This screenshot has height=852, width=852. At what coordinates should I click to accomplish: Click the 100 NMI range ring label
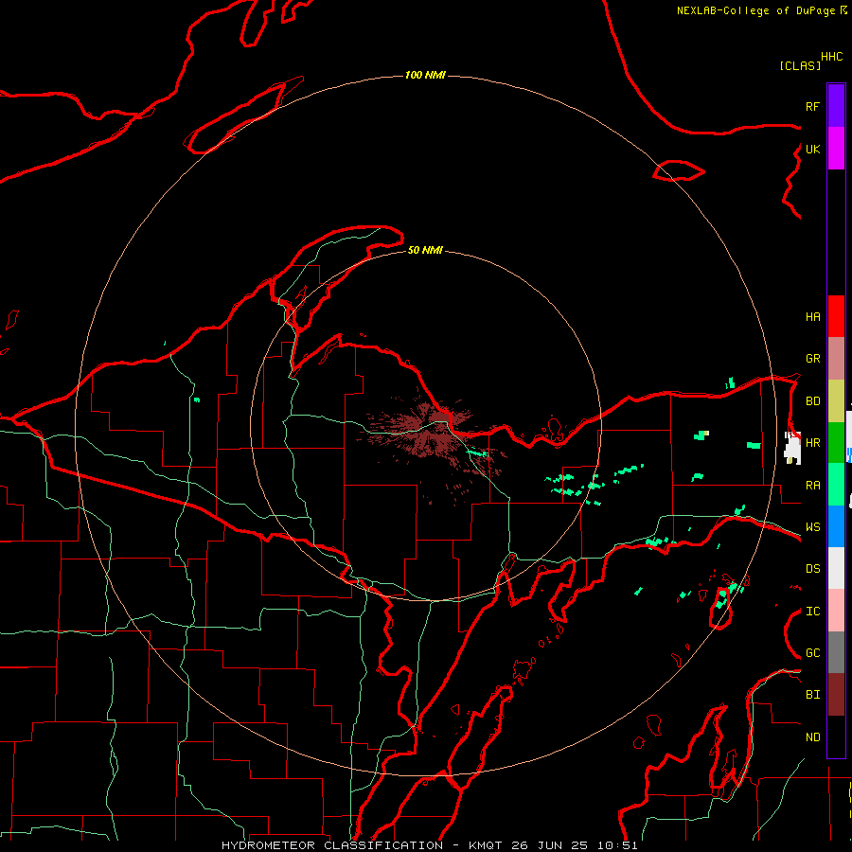(x=425, y=75)
